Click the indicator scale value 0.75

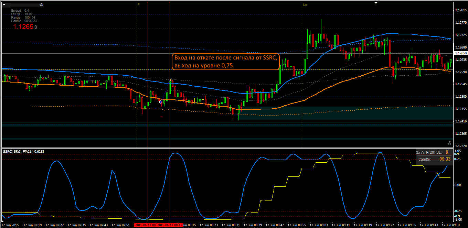pos(457,159)
